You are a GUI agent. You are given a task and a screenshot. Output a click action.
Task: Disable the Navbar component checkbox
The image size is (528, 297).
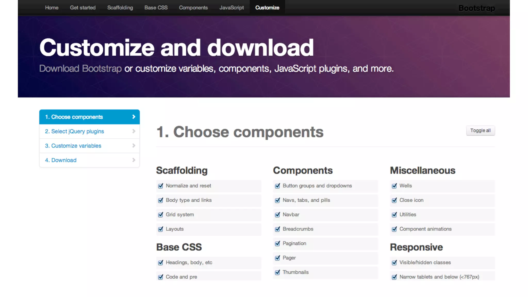pyautogui.click(x=277, y=215)
